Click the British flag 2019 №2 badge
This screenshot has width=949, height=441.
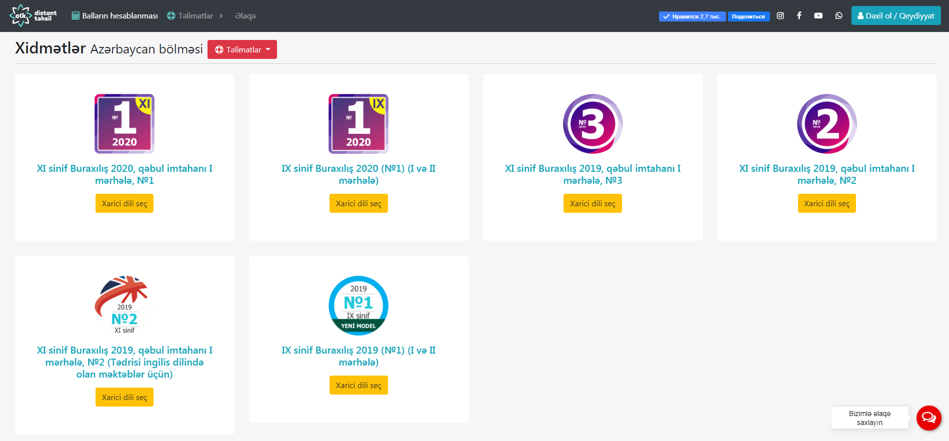point(124,305)
